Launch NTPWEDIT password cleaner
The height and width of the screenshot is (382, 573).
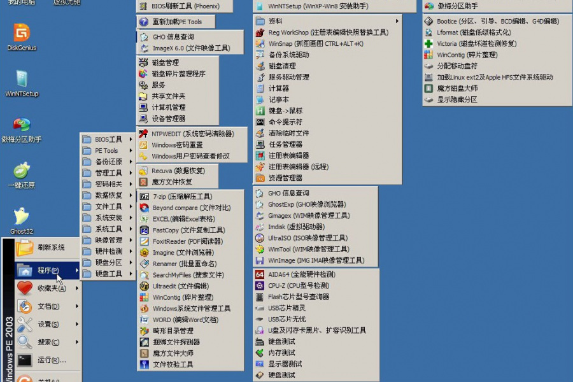coord(192,134)
